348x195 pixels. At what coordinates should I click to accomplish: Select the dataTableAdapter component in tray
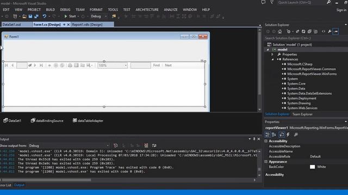(x=88, y=121)
